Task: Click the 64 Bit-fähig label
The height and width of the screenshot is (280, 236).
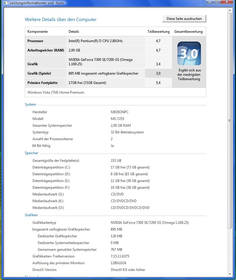Action: pos(41,146)
